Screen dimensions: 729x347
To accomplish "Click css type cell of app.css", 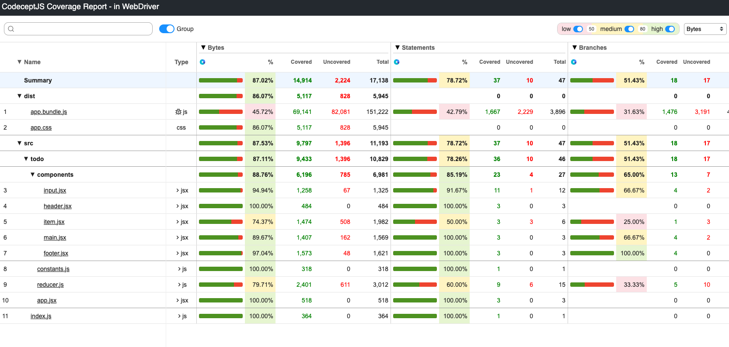I will point(181,127).
